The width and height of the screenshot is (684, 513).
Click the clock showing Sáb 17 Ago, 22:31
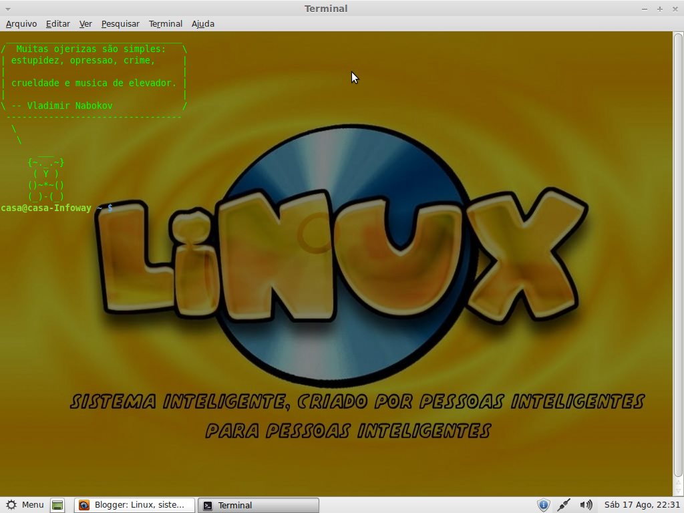pos(642,505)
